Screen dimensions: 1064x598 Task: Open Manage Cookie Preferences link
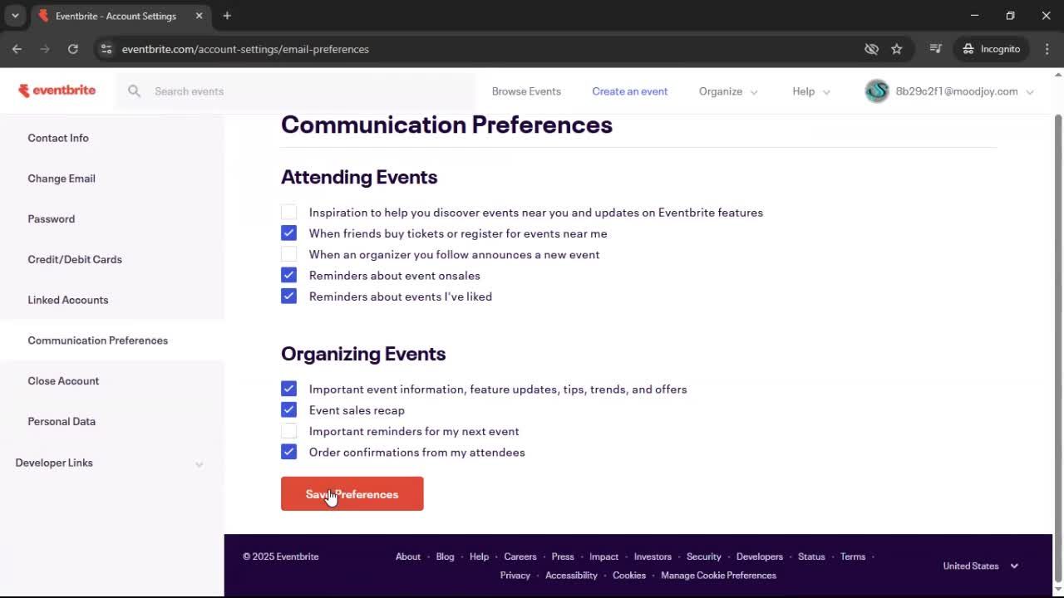[719, 575]
